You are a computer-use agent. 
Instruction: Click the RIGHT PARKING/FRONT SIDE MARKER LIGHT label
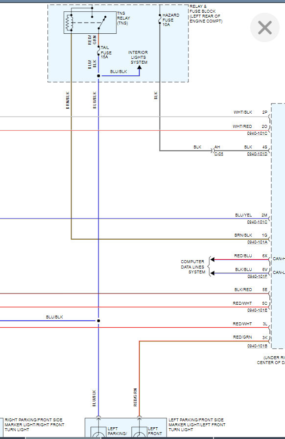34,424
